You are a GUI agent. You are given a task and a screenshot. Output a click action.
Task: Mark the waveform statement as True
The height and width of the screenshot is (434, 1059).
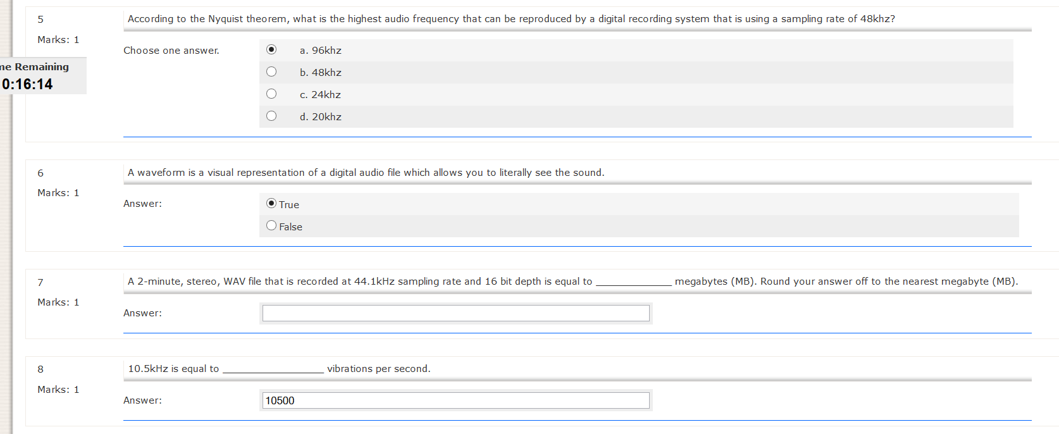click(x=271, y=203)
